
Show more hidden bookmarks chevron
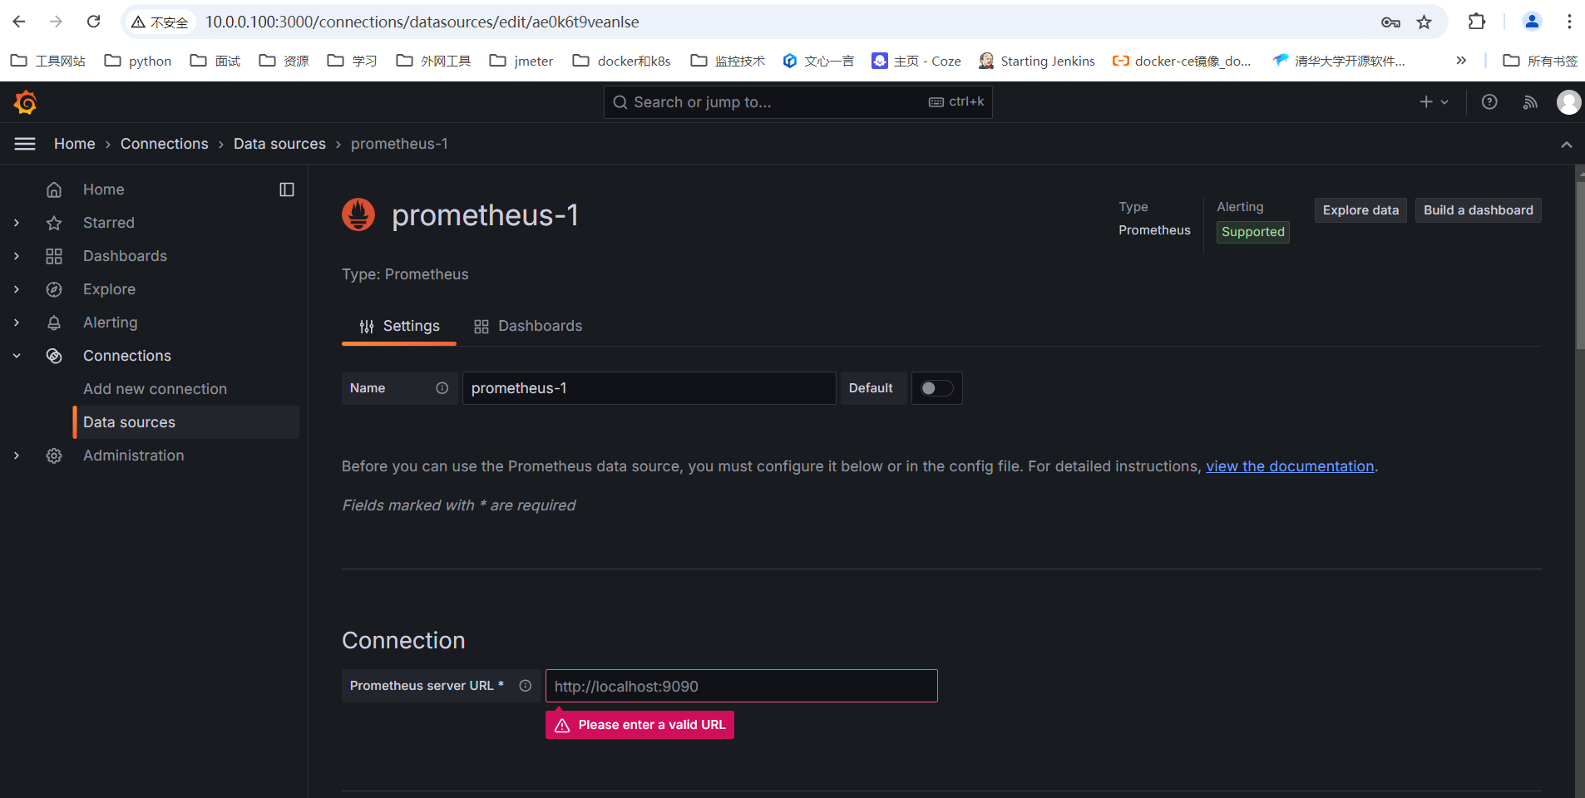click(x=1461, y=61)
